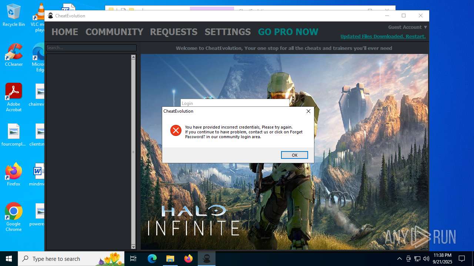Select the chairrev image file on desktop

click(x=37, y=95)
